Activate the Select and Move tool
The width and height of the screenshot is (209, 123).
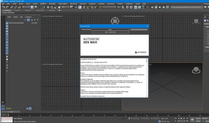click(x=48, y=7)
